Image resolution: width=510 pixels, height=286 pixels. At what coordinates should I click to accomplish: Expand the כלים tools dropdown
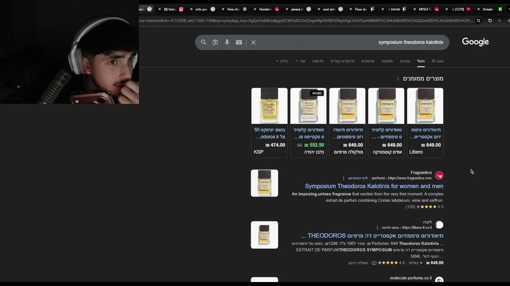(282, 61)
